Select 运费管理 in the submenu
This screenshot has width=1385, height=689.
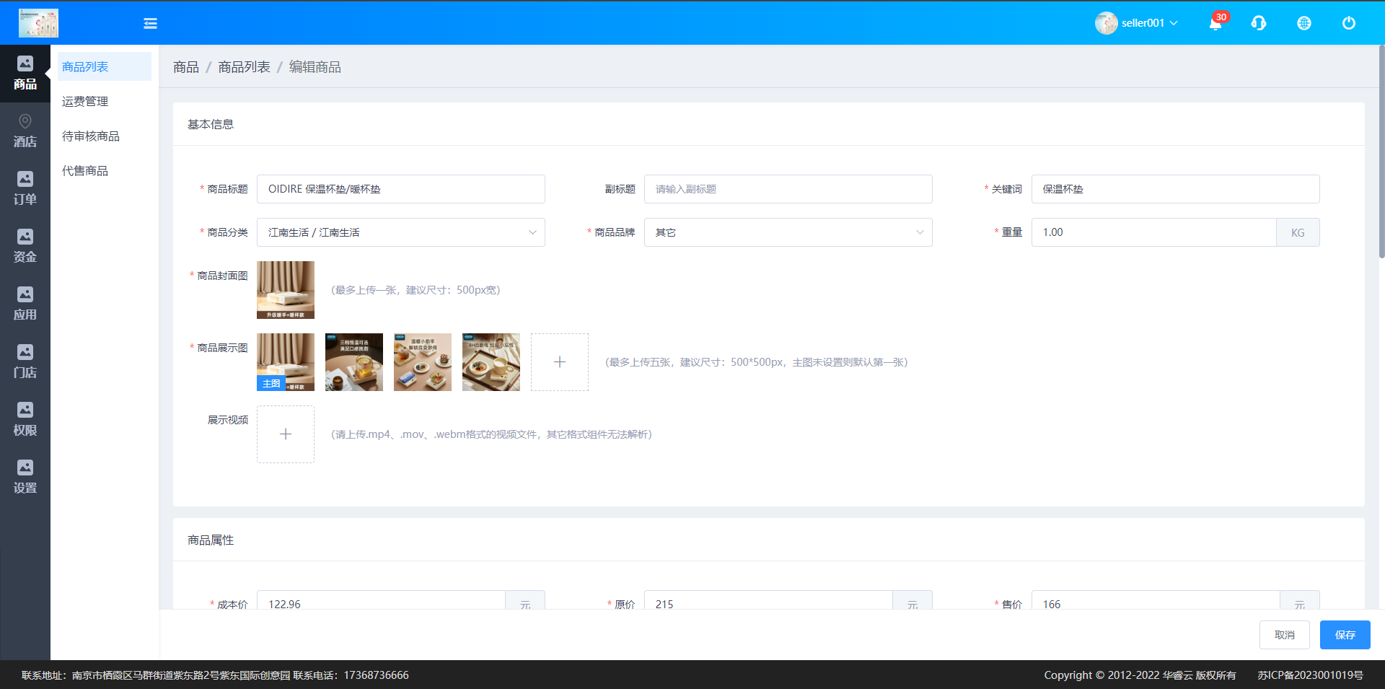85,102
